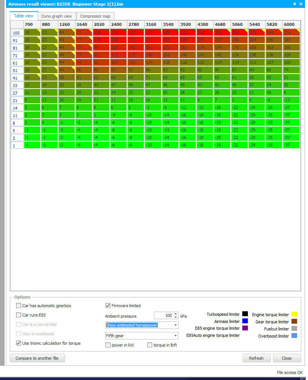
Task: Uncheck the Firmware limited option
Action: point(108,306)
